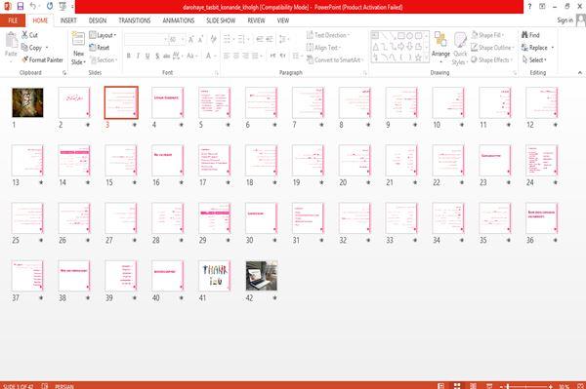Click fit slide to window icon

point(580,386)
